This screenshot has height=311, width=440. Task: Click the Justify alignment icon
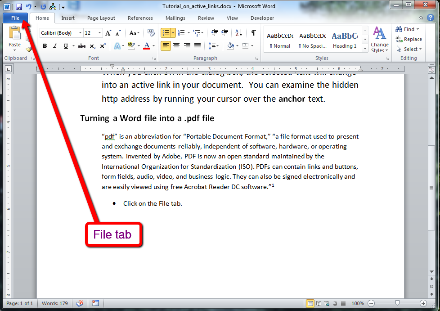[198, 46]
